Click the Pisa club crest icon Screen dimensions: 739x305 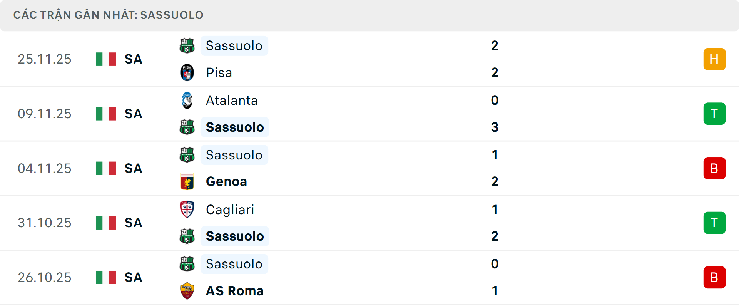tap(187, 72)
